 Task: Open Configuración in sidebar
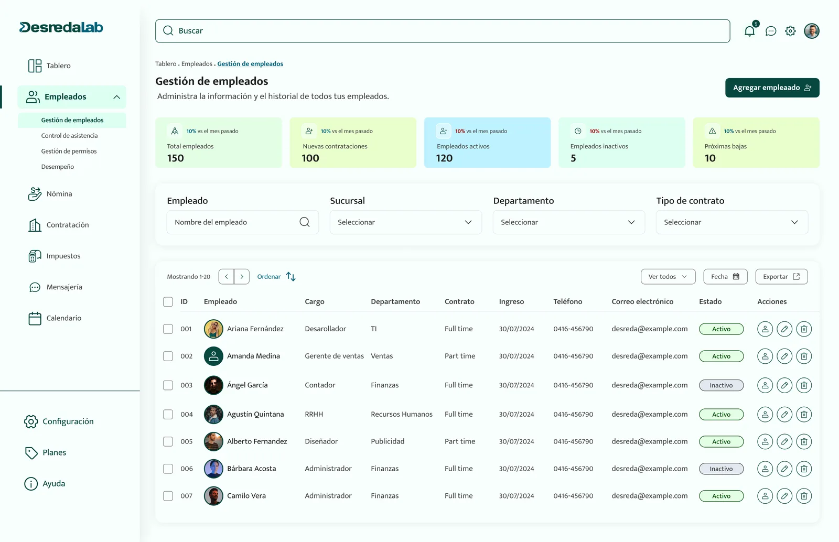59,421
